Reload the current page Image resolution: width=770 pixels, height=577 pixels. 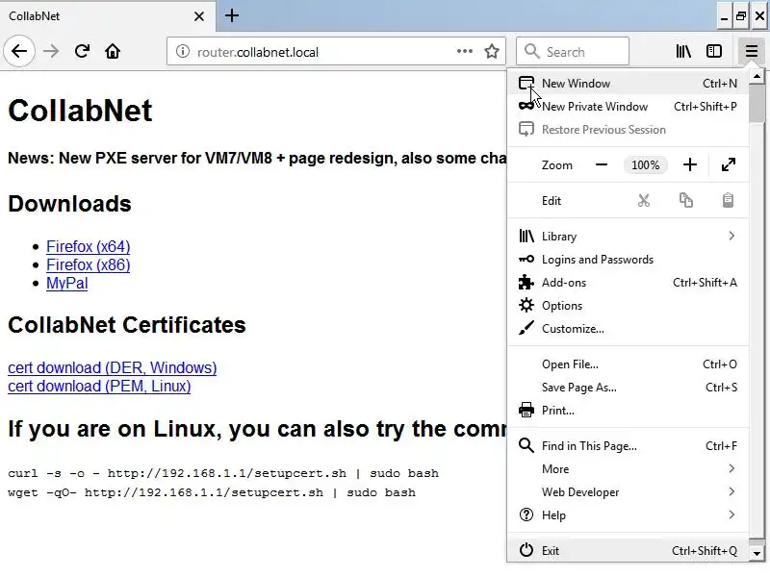pyautogui.click(x=82, y=51)
